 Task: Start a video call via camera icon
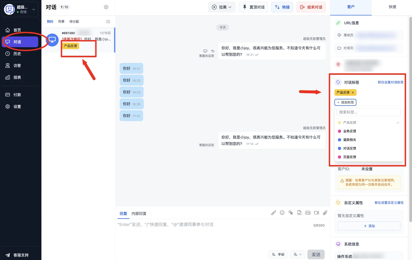point(316,213)
